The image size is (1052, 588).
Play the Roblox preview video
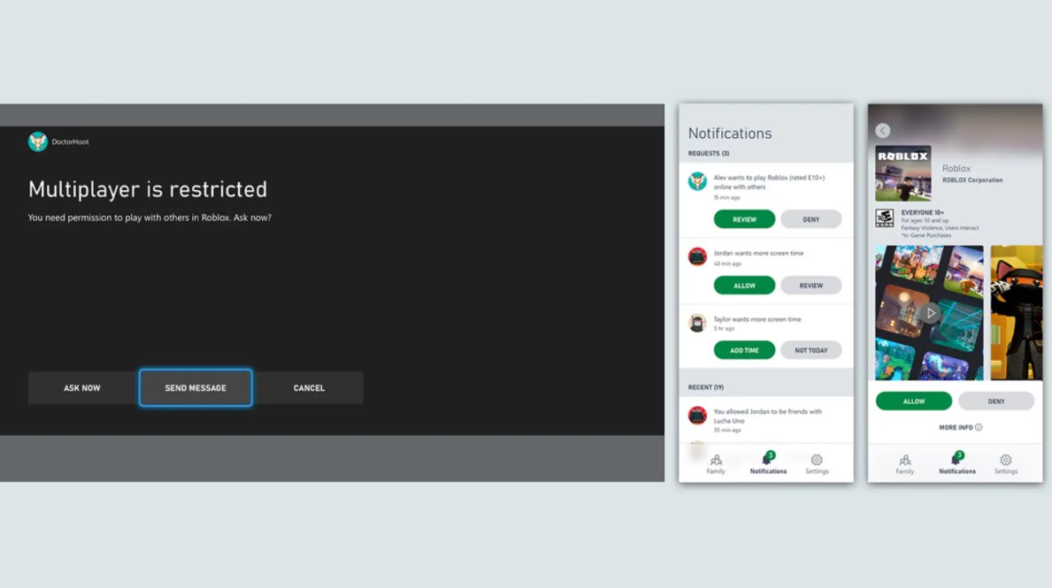[x=930, y=313]
